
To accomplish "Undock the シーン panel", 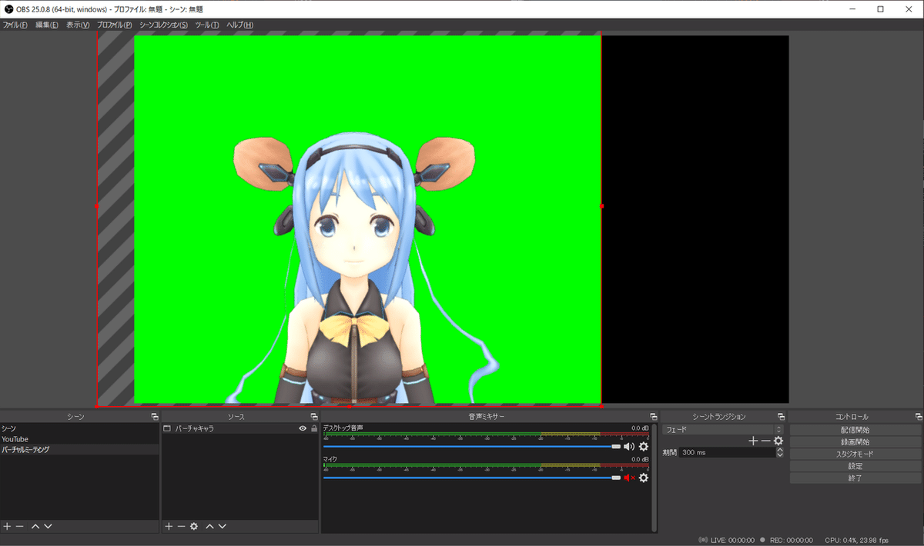I will pyautogui.click(x=154, y=416).
